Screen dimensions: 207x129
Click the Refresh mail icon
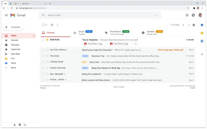click(x=52, y=25)
